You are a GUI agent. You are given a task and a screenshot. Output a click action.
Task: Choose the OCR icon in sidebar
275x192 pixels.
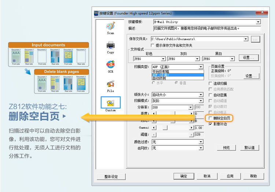pyautogui.click(x=110, y=64)
